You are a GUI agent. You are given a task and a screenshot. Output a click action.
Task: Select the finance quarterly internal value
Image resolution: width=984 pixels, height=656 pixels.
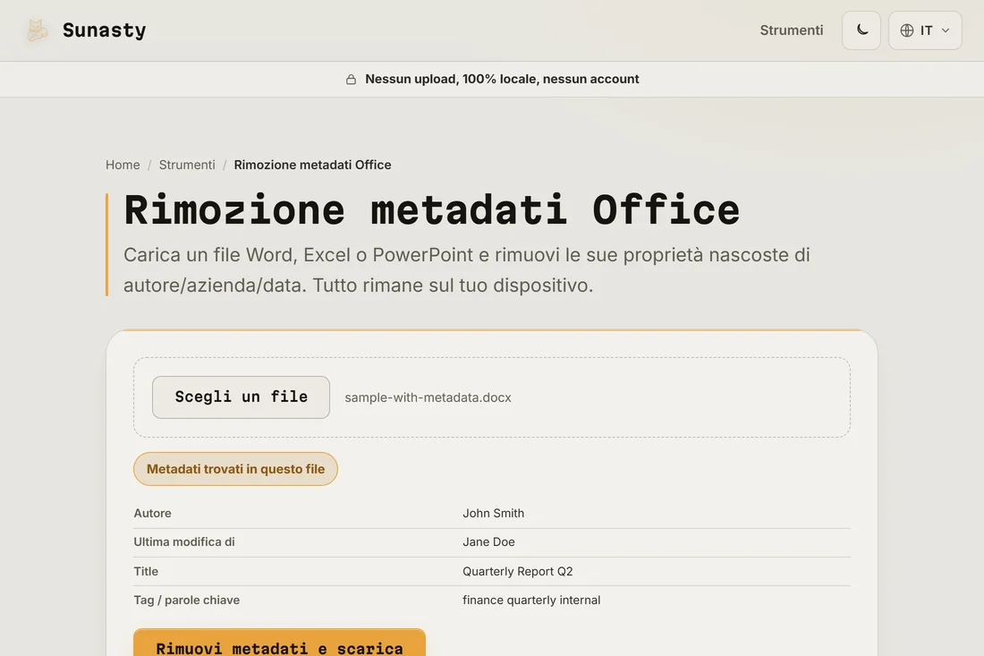[531, 601]
